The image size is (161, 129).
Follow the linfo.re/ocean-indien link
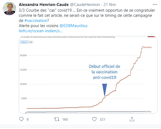tap(41, 31)
